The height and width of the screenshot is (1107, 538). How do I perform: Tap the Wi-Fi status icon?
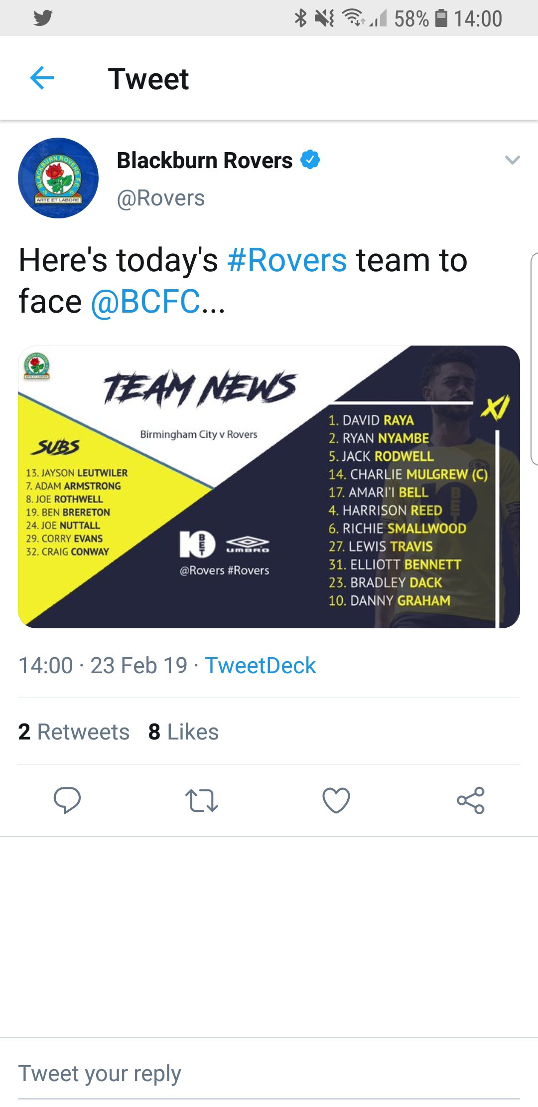(353, 18)
